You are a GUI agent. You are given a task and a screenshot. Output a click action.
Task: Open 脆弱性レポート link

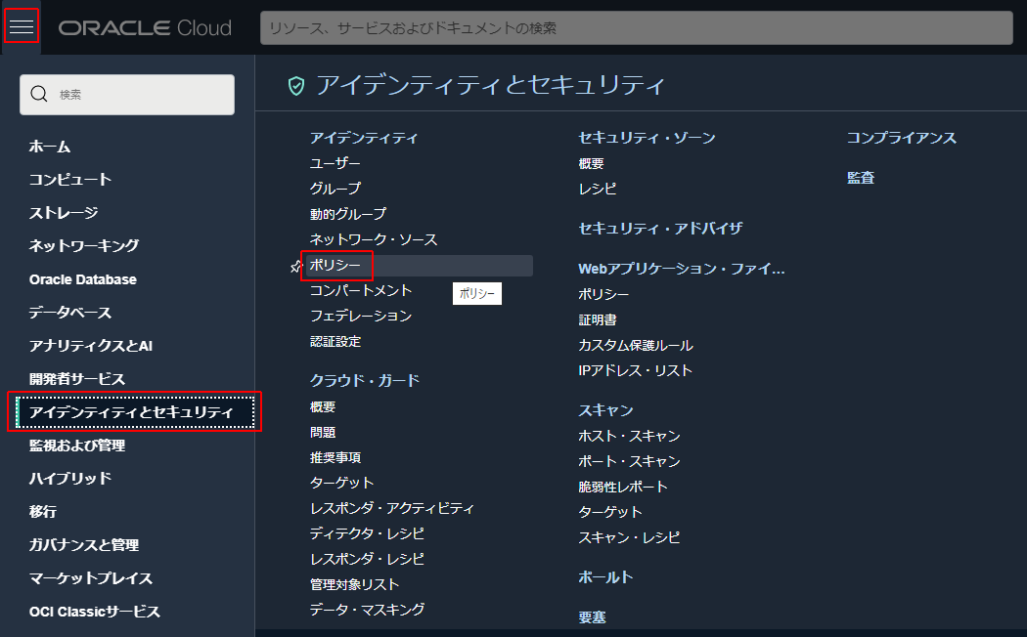(623, 488)
